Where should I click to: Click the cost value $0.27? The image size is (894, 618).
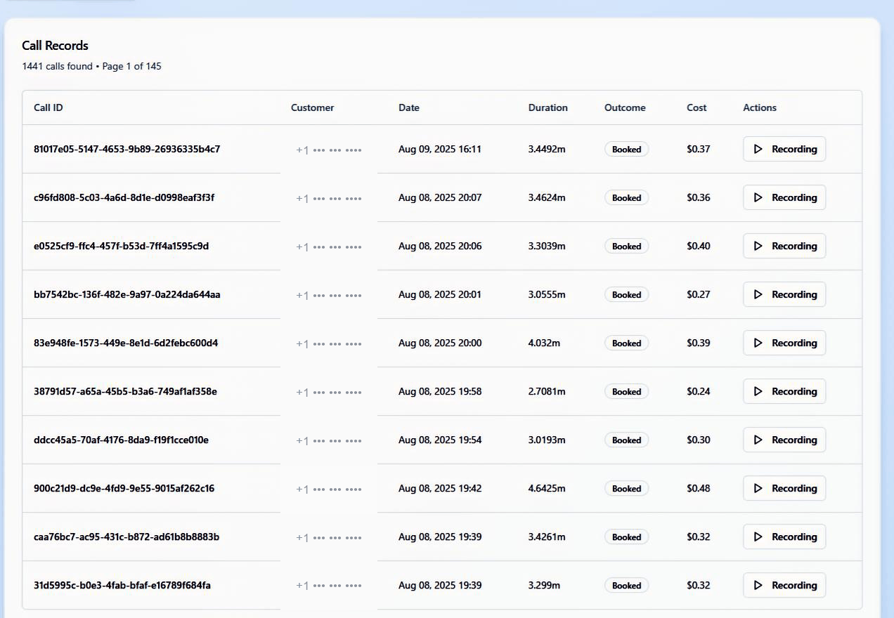click(699, 294)
